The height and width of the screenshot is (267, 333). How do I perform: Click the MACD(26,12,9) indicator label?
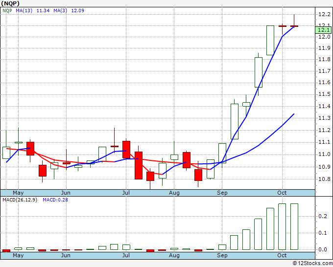20,200
